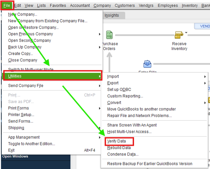Viewport: 210px width, 169px height.
Task: Open the Receive Inventory icon
Action: (179, 35)
